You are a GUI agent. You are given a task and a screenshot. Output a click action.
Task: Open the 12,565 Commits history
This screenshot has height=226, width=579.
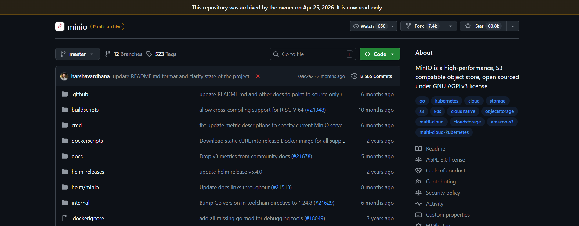(372, 76)
